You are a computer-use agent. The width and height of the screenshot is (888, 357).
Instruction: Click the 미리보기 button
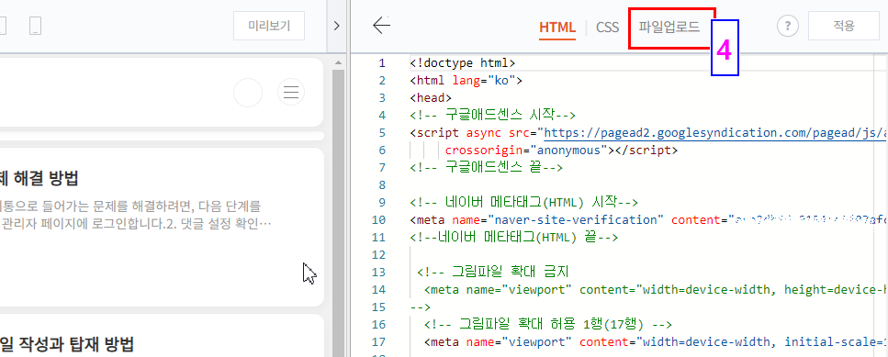(x=269, y=26)
